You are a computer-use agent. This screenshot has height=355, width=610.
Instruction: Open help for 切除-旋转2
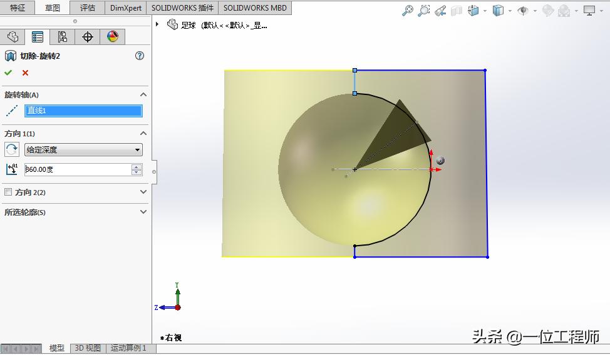coord(140,56)
